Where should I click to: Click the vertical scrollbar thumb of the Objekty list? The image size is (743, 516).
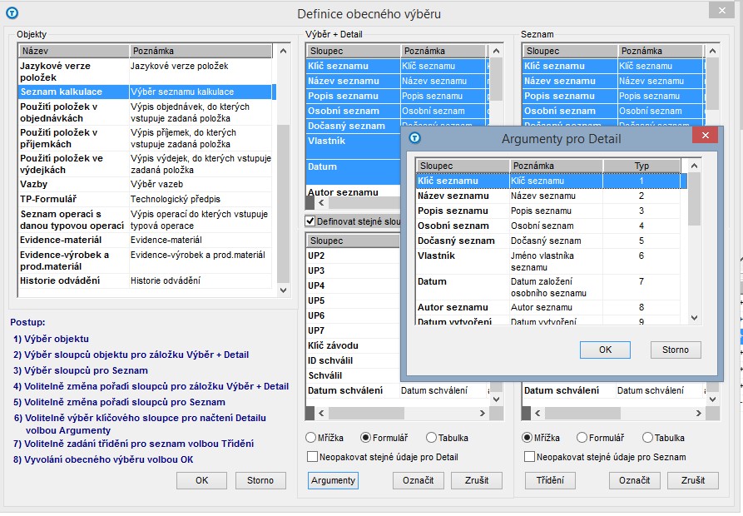click(284, 204)
